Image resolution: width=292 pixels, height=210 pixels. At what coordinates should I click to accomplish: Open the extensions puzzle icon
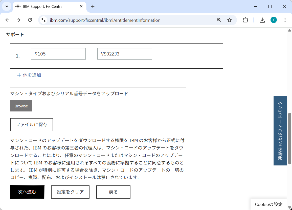click(245, 20)
